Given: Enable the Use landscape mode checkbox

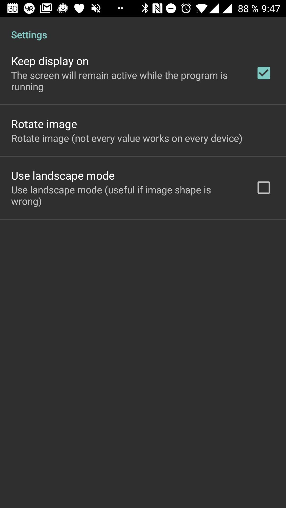Looking at the screenshot, I should pyautogui.click(x=264, y=188).
